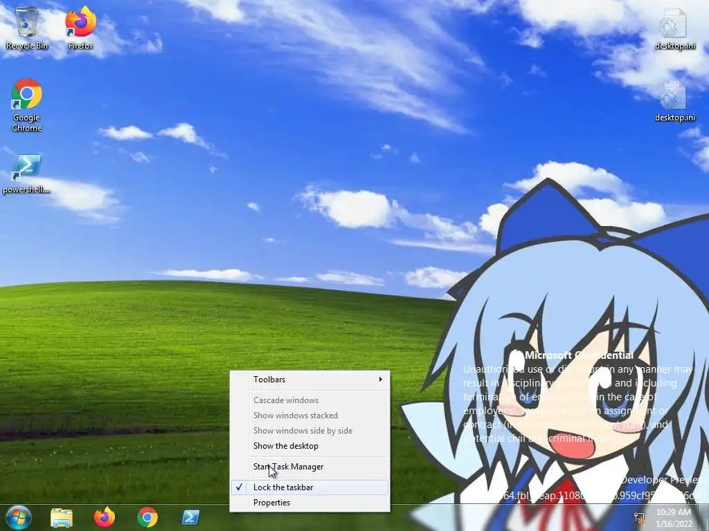
Task: Expand the Toolbars submenu
Action: [x=309, y=380]
